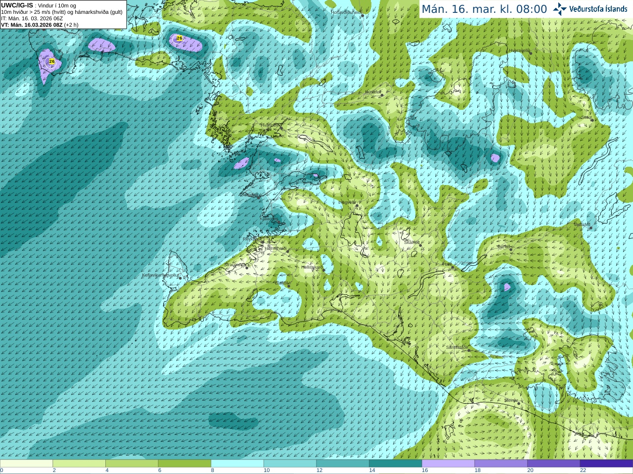Image resolution: width=633 pixels, height=474 pixels.
Task: Pick the 18–20 m/s medium purple legend swatch
Action: [501, 463]
